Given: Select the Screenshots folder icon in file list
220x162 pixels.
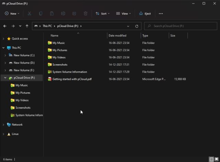Looking at the screenshot, I should click(x=49, y=65).
